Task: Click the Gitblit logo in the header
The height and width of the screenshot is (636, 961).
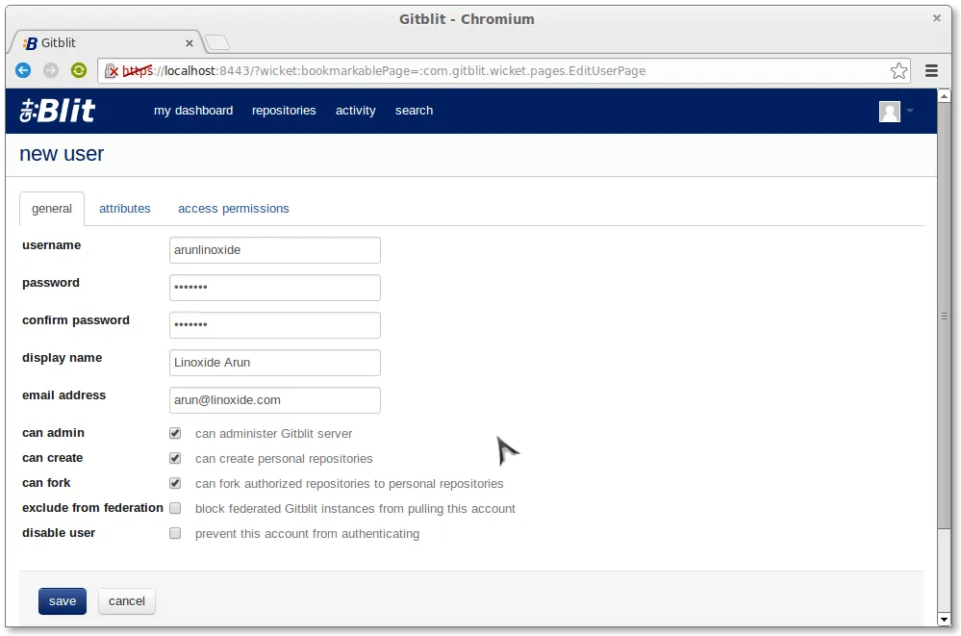Action: (x=58, y=111)
